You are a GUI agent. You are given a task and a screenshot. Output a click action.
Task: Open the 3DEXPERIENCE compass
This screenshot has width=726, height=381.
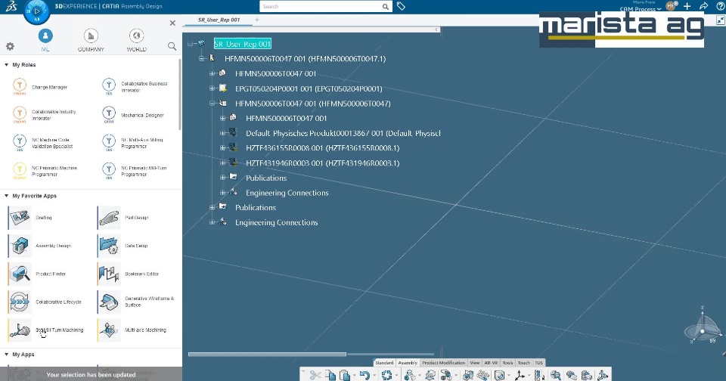[36, 11]
